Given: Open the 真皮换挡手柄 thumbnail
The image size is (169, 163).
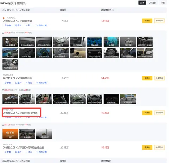Looking at the screenshot, I should point(61,99).
